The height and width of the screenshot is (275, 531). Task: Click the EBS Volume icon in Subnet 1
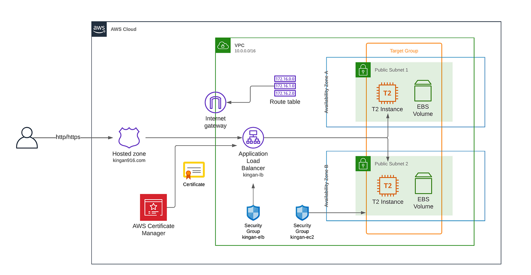pyautogui.click(x=423, y=91)
